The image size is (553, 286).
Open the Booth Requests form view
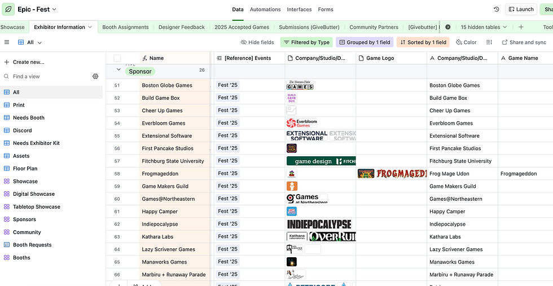(x=51, y=245)
